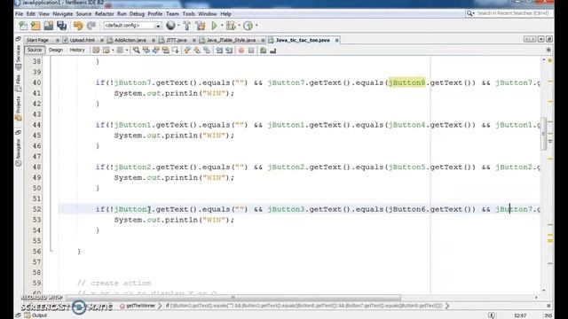Image resolution: width=568 pixels, height=319 pixels.
Task: Click the Previous Bookmark icon
Action: tap(187, 51)
